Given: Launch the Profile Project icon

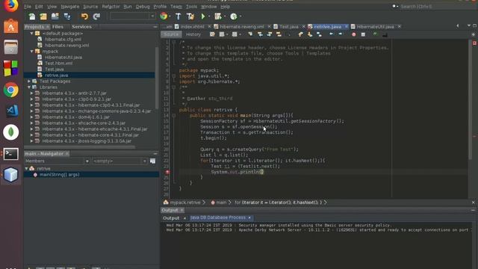Looking at the screenshot, I should point(234,16).
